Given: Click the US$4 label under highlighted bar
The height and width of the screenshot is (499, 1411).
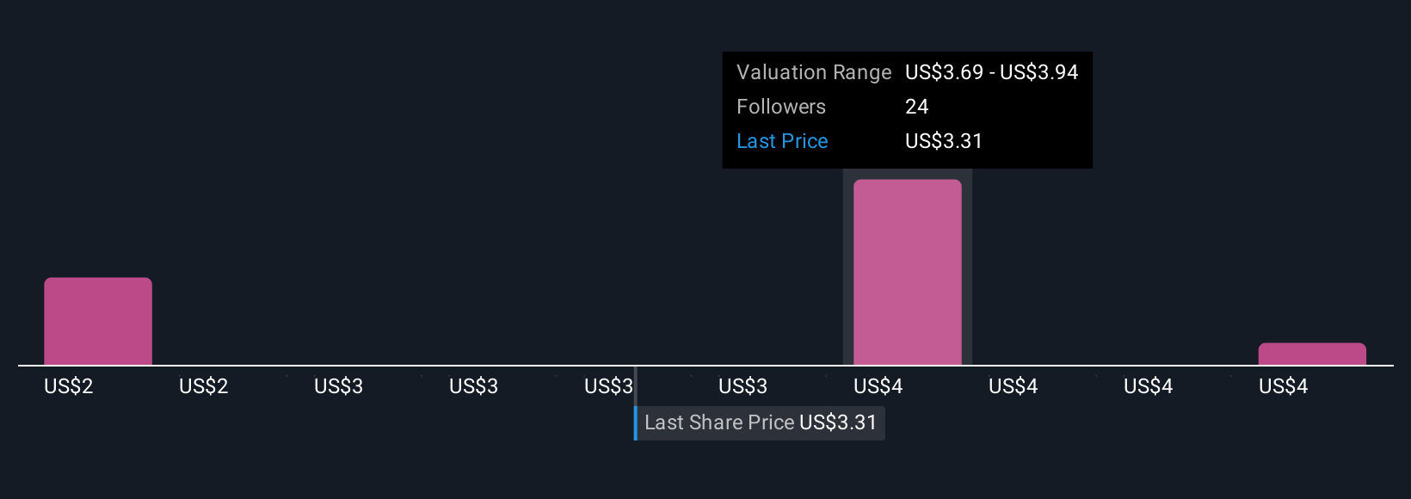Looking at the screenshot, I should pyautogui.click(x=878, y=386).
